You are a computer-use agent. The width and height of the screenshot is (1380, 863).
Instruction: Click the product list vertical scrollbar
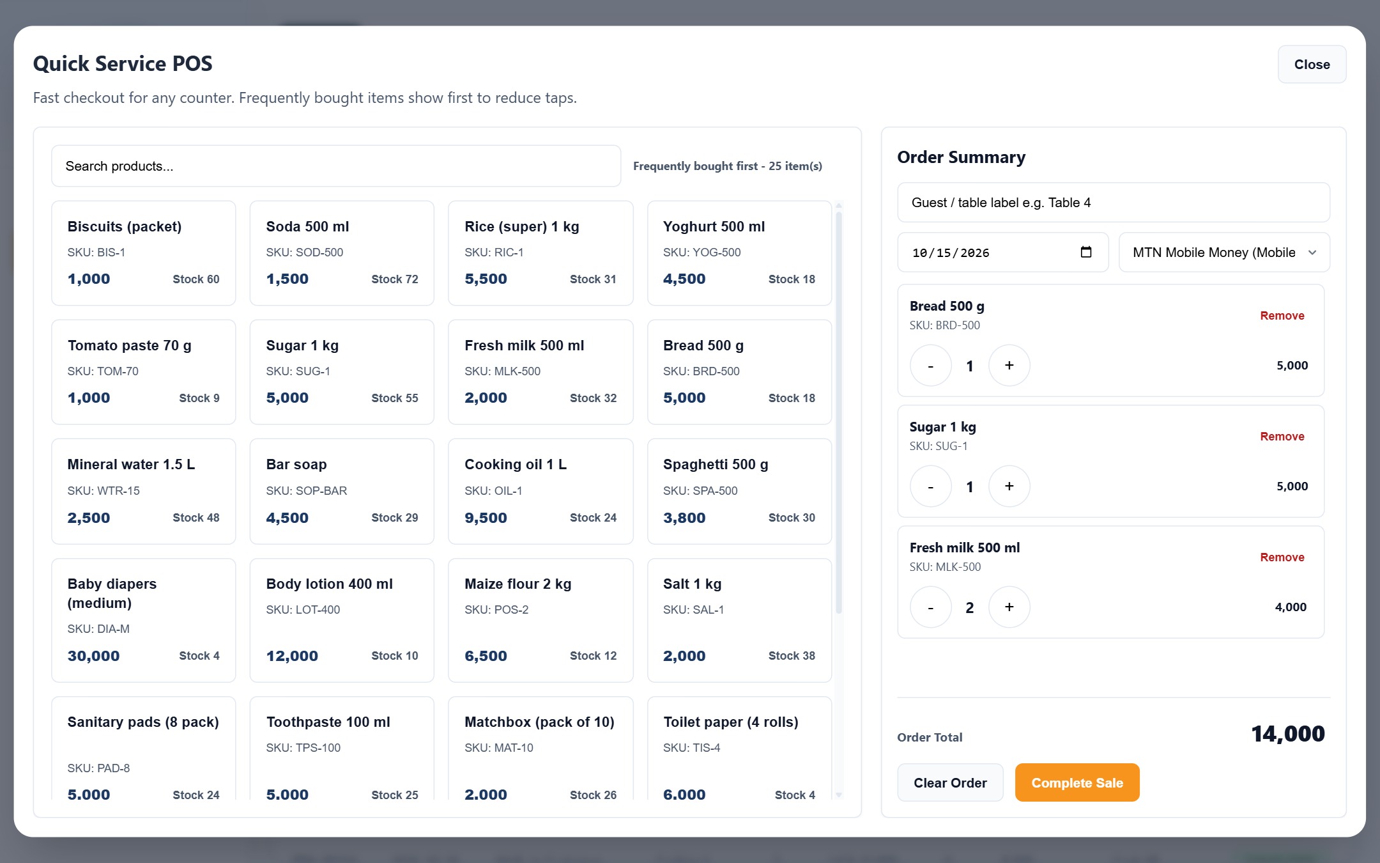coord(839,412)
